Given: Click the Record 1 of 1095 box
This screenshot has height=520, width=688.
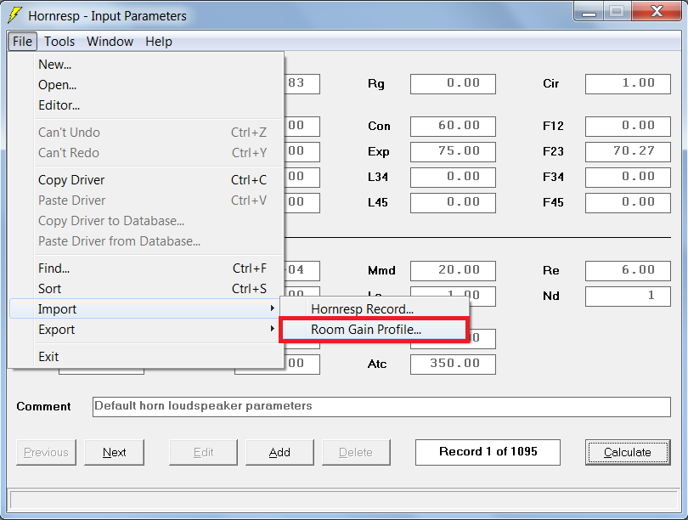Looking at the screenshot, I should tap(488, 452).
